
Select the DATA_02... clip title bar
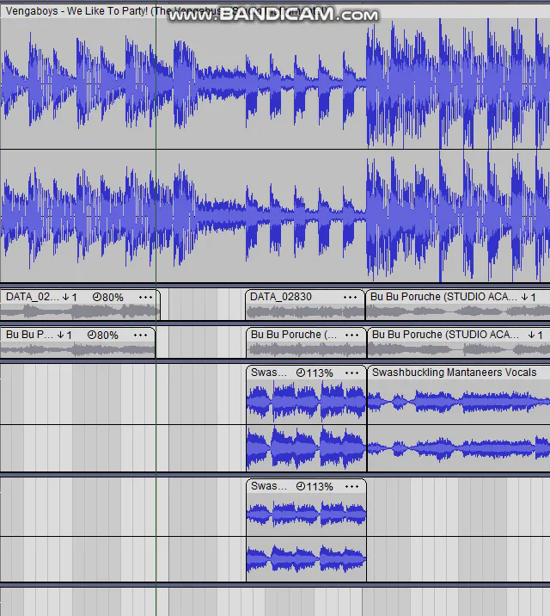coord(80,297)
